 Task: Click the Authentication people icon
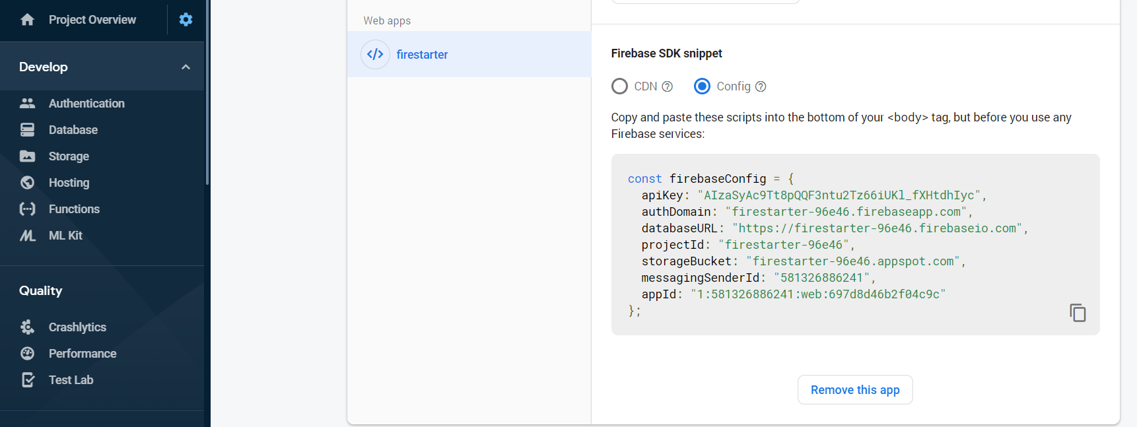pos(27,104)
